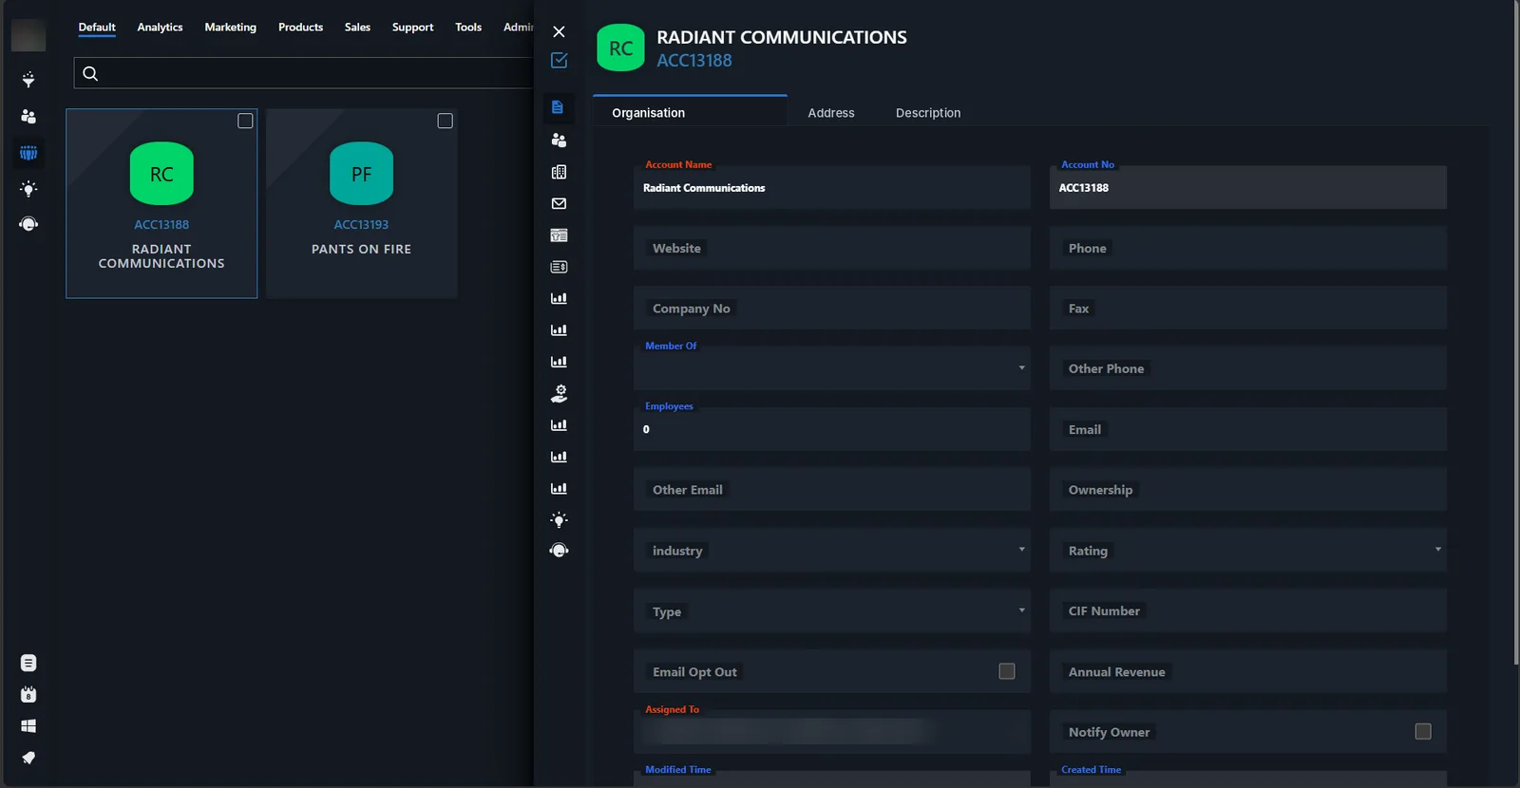The width and height of the screenshot is (1520, 788).
Task: Open the Support menu
Action: point(412,28)
